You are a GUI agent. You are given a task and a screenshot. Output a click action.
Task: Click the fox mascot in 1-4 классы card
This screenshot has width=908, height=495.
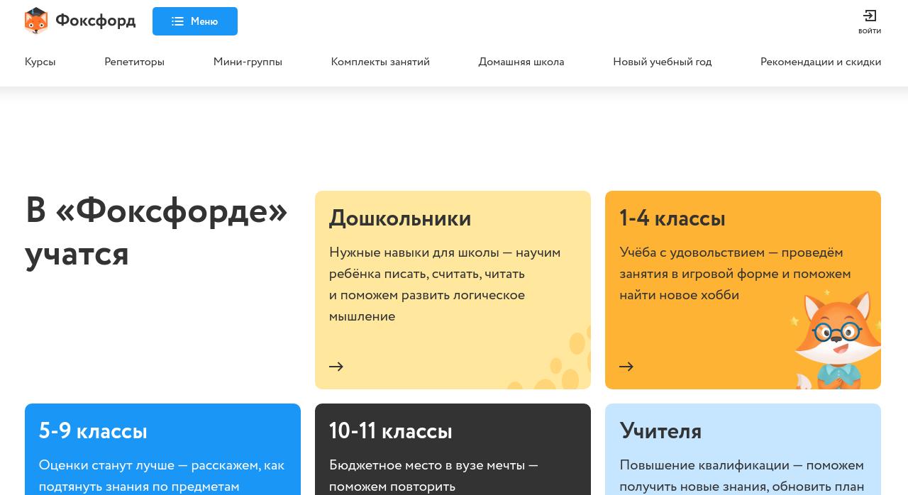[x=837, y=339]
